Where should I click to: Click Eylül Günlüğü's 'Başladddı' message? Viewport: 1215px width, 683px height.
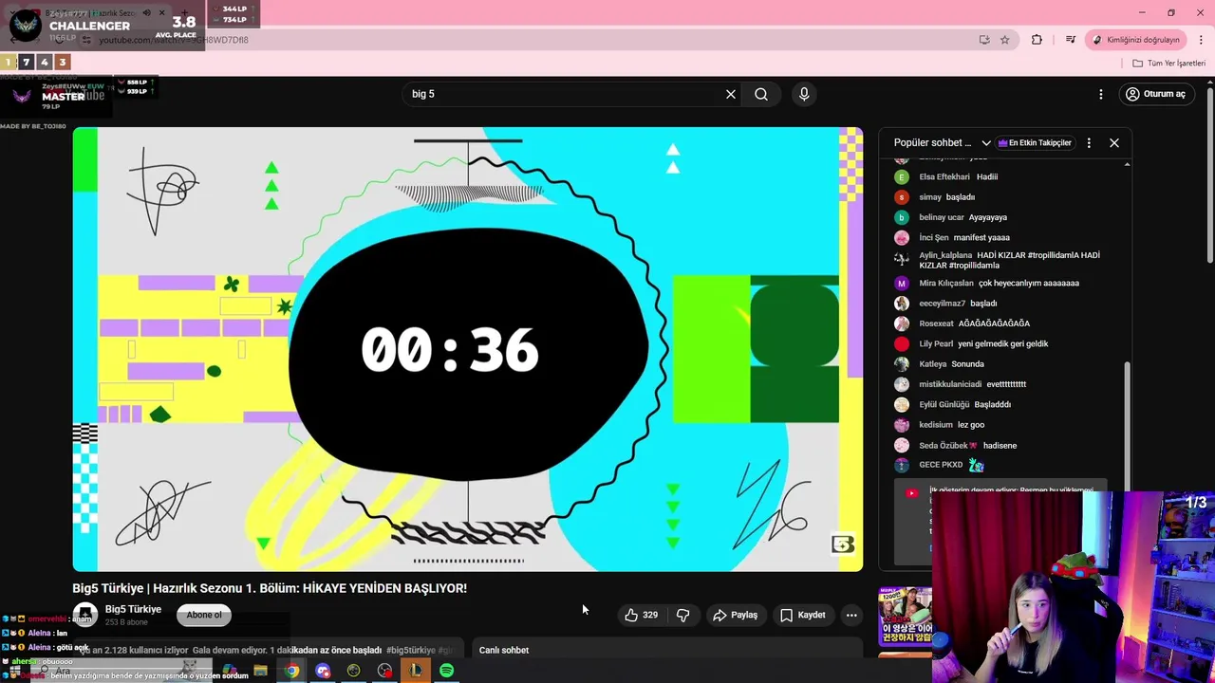1004,404
